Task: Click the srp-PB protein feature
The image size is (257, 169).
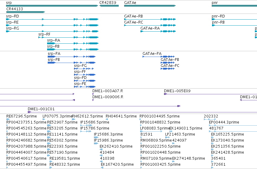Action: click(x=72, y=63)
